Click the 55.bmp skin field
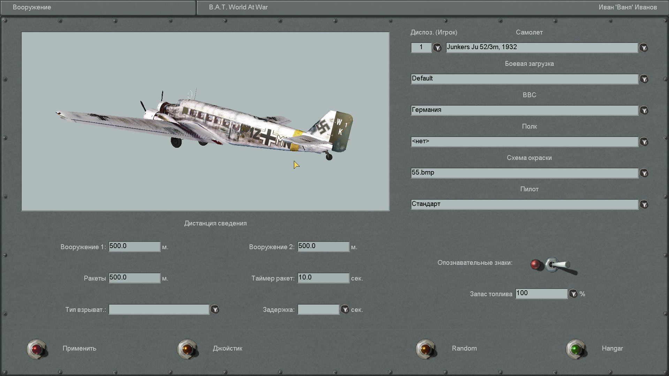 pyautogui.click(x=525, y=173)
